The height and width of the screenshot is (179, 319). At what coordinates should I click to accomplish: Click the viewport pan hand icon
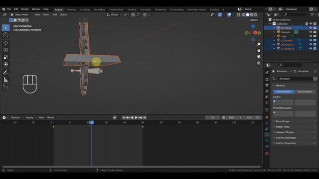[259, 50]
